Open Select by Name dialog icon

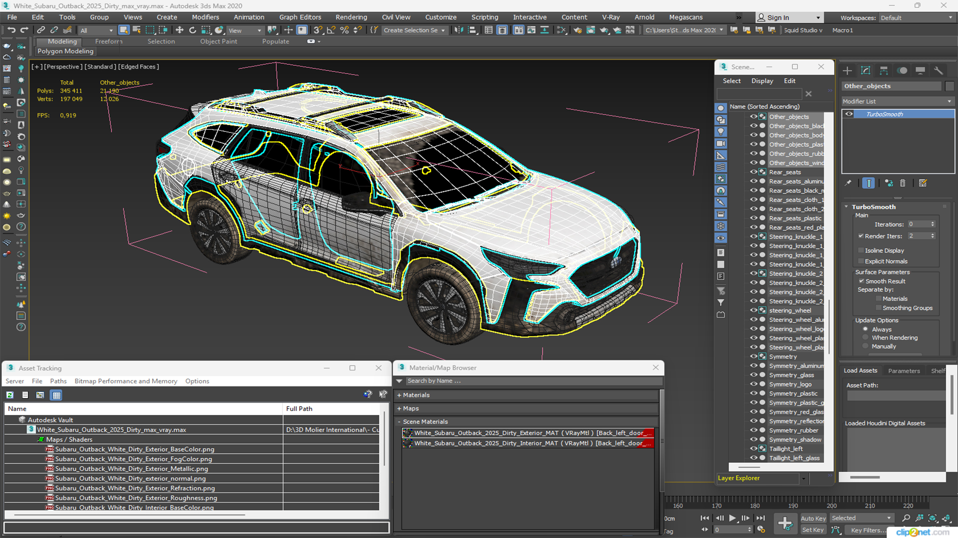[137, 30]
